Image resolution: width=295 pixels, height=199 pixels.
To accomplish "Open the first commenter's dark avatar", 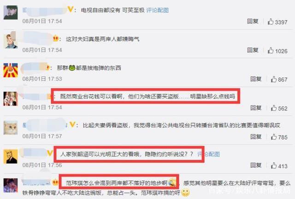I will pos(11,12).
